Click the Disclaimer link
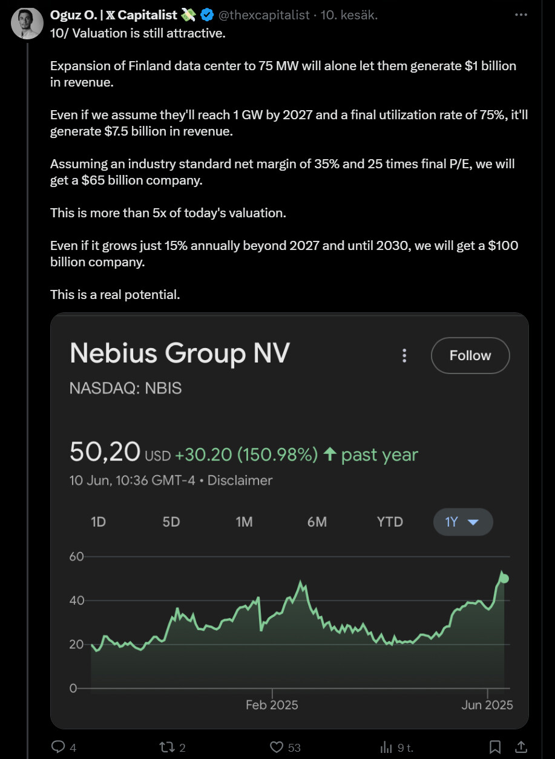This screenshot has height=759, width=555. point(240,481)
